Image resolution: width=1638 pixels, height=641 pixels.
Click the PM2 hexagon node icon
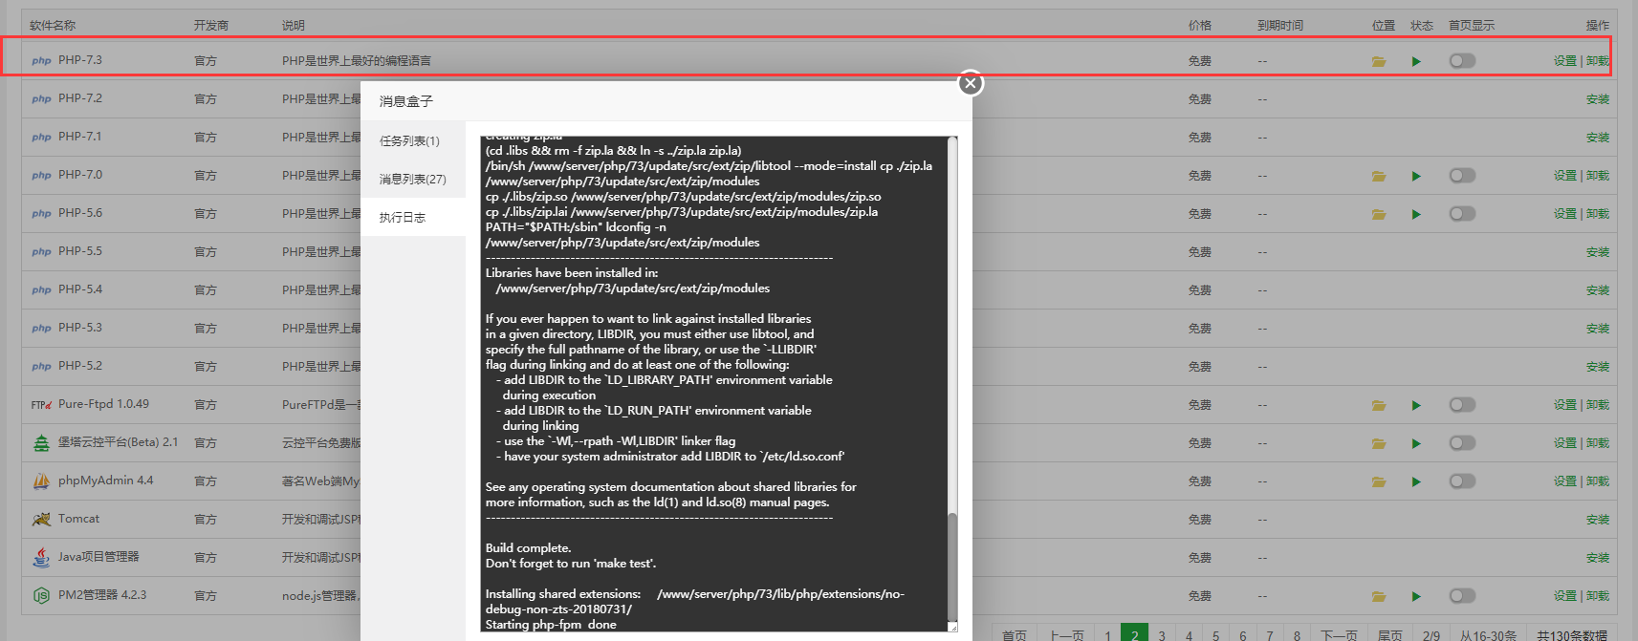pyautogui.click(x=41, y=595)
